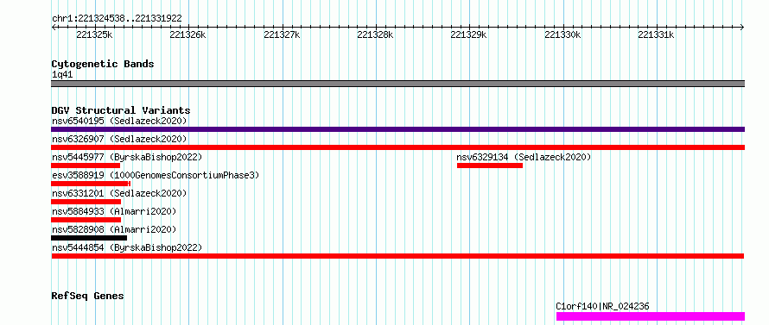Click the 221329k ruler tick label
The image size is (769, 325).
click(x=469, y=34)
